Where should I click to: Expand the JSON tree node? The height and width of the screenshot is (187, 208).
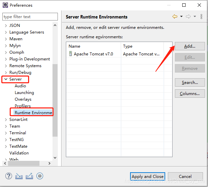[6, 26]
